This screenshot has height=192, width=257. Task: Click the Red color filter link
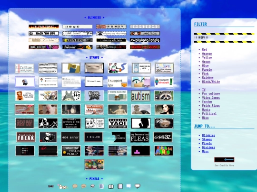tap(204, 50)
